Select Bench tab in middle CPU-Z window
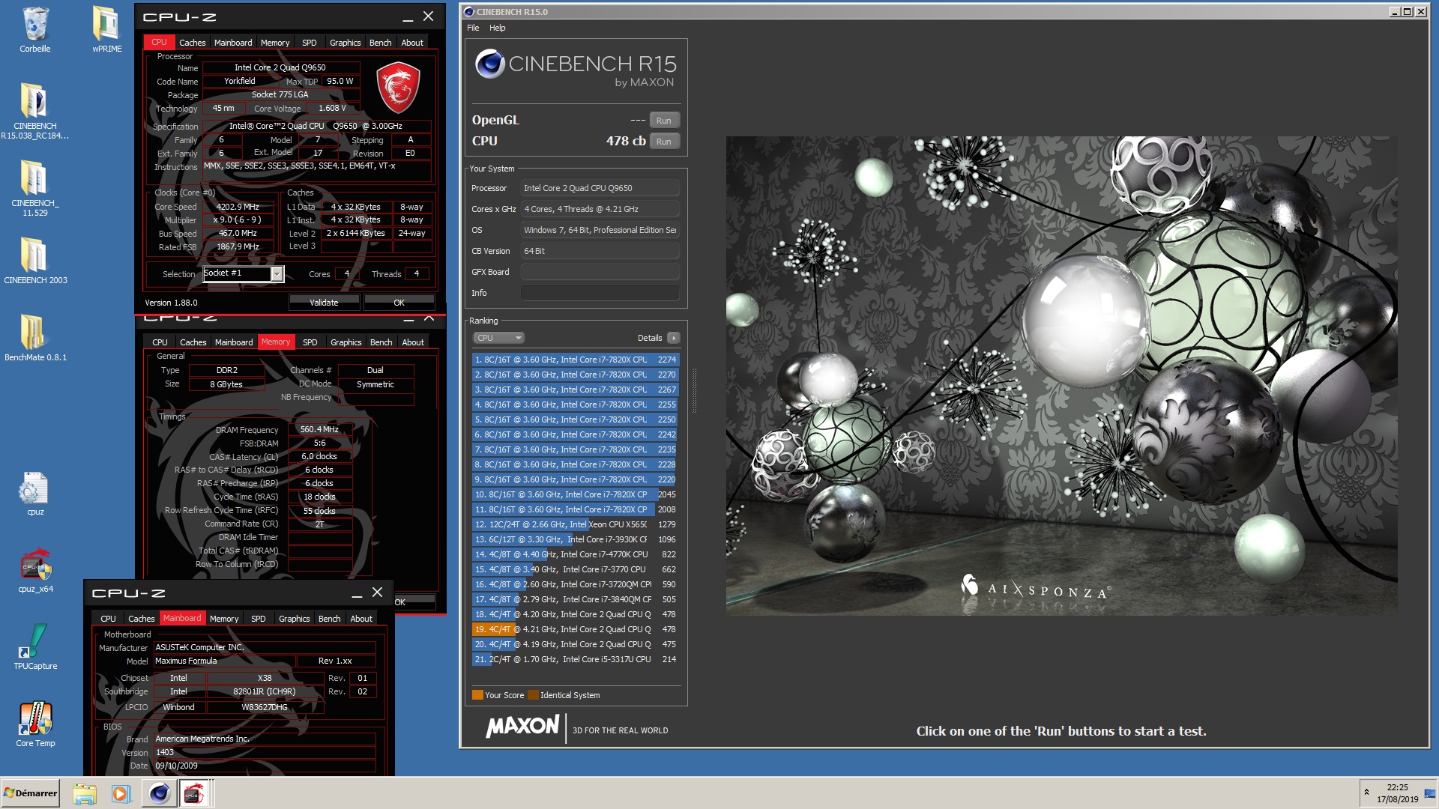The image size is (1439, 809). (x=381, y=342)
